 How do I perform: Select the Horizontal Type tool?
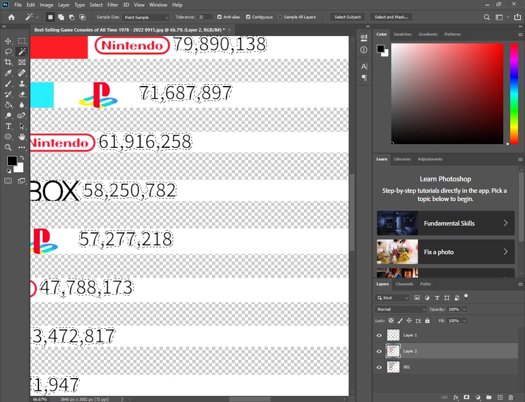[8, 126]
